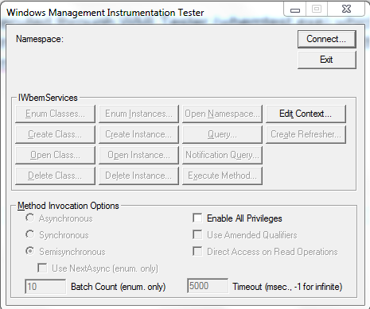Image resolution: width=370 pixels, height=309 pixels.
Task: Click the window title text
Action: (x=105, y=13)
